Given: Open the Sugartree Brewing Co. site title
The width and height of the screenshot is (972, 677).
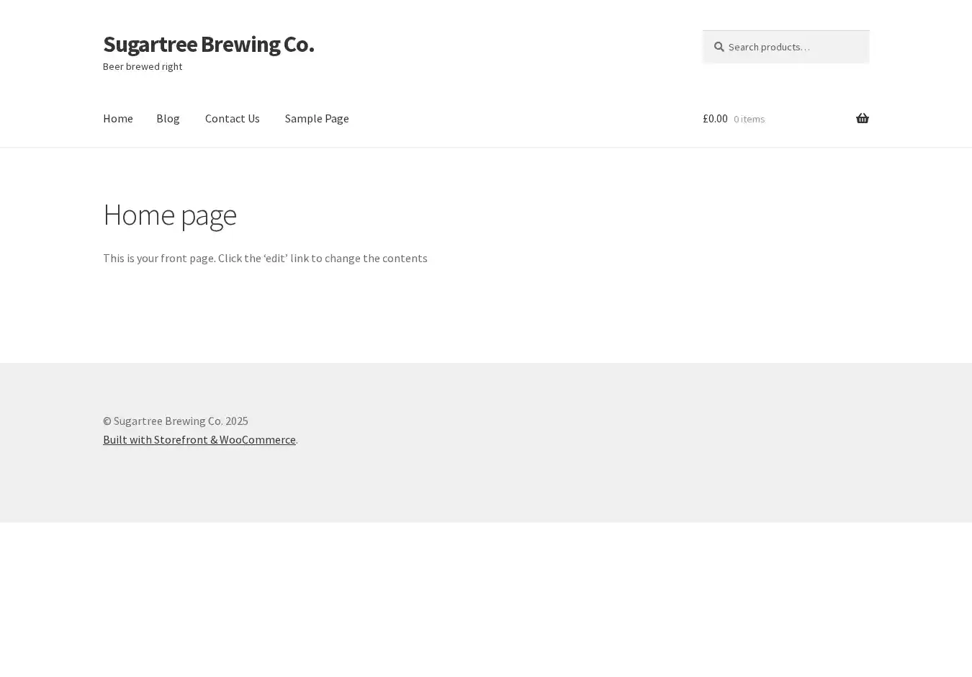Looking at the screenshot, I should 208,44.
